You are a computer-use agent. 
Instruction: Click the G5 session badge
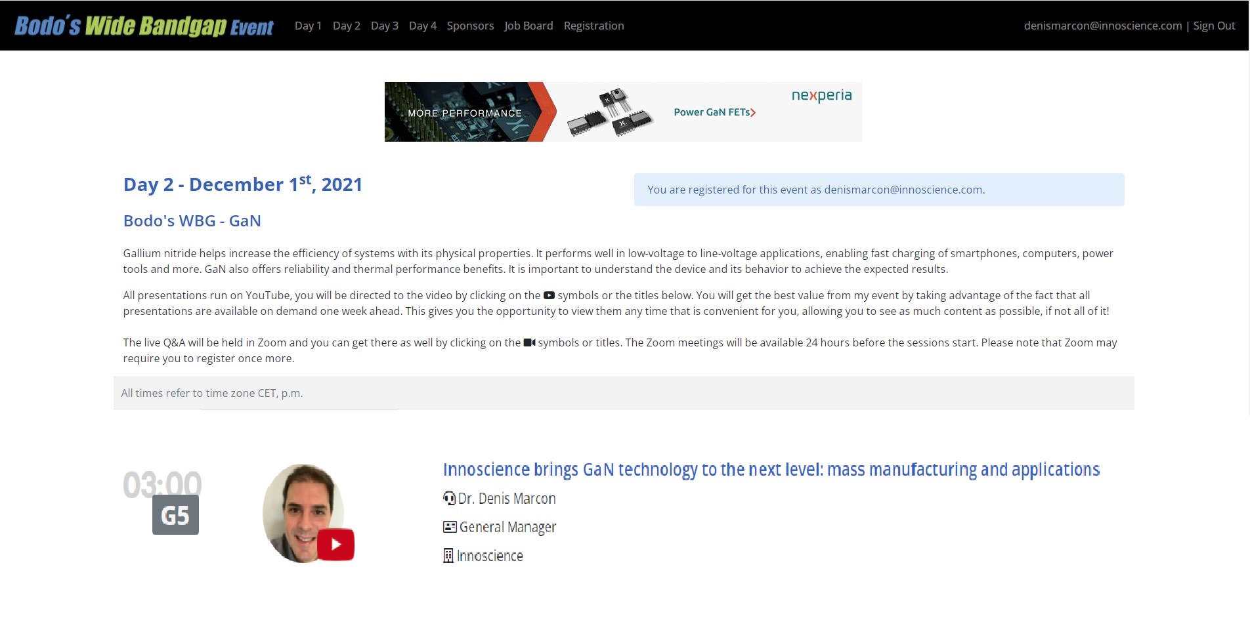click(x=175, y=515)
